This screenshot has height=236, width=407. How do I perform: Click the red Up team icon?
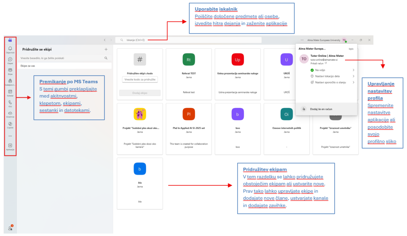238,59
